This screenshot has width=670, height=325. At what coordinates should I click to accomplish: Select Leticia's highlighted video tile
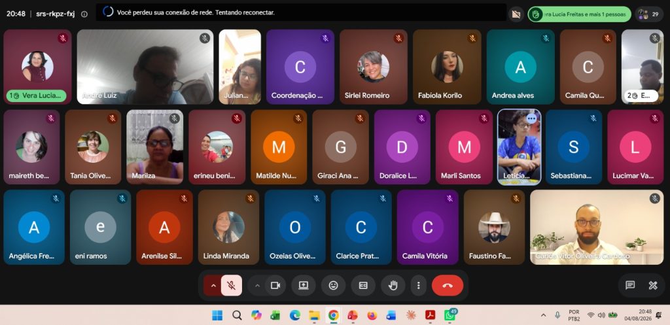[x=519, y=147]
